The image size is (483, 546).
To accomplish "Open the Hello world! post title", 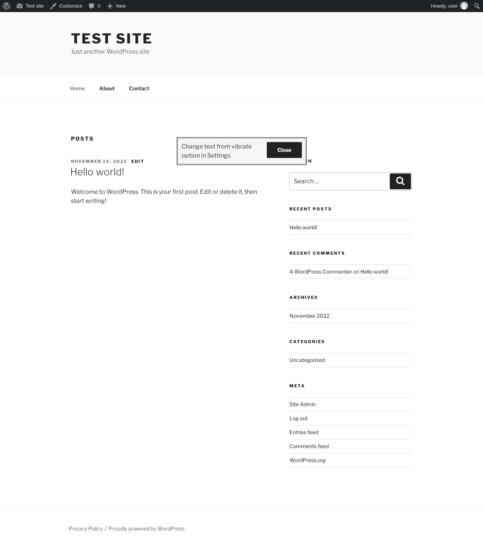I will pyautogui.click(x=97, y=172).
